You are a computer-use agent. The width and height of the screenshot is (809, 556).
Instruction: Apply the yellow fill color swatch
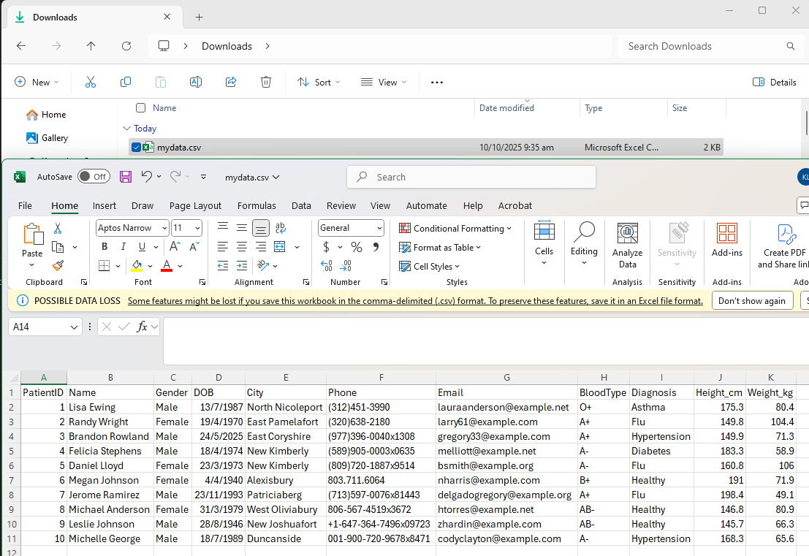click(137, 266)
